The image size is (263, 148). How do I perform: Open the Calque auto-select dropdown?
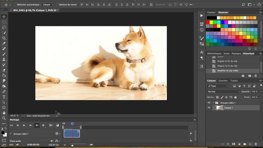(48, 5)
